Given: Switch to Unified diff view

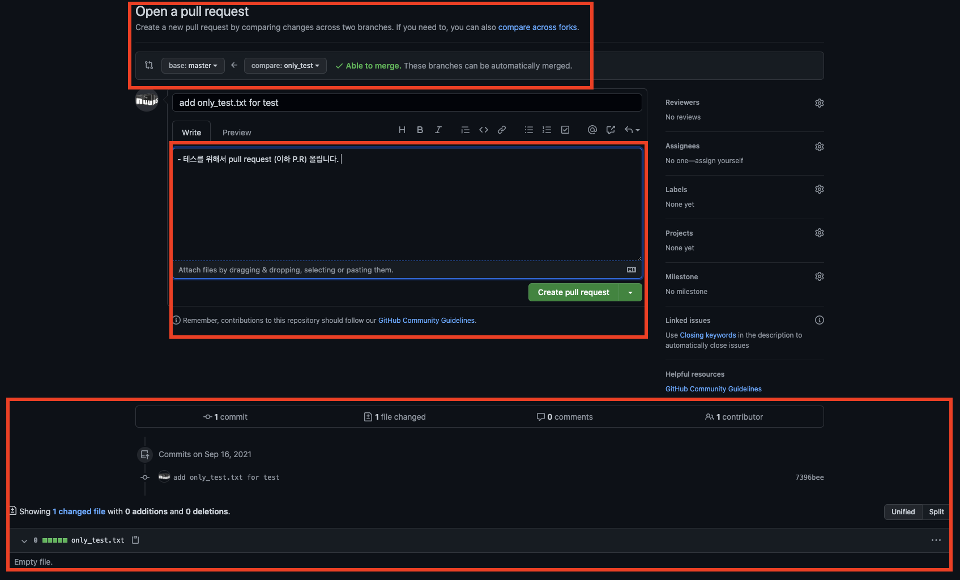Looking at the screenshot, I should [903, 511].
